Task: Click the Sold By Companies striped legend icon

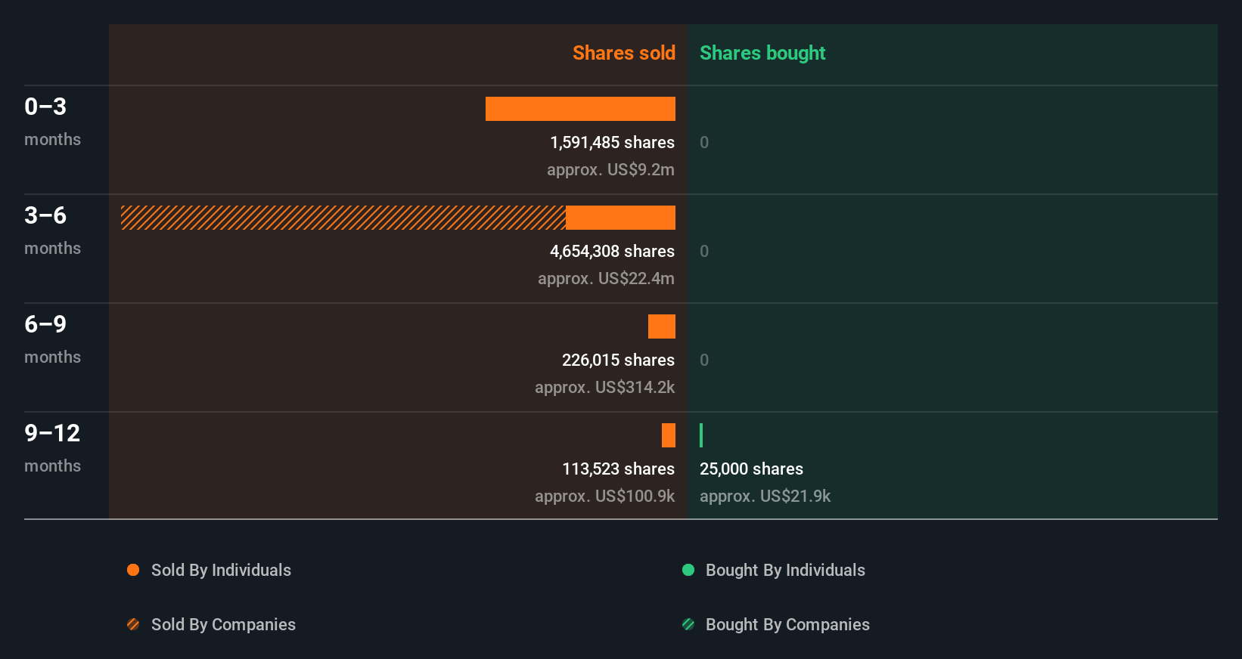Action: (x=133, y=624)
